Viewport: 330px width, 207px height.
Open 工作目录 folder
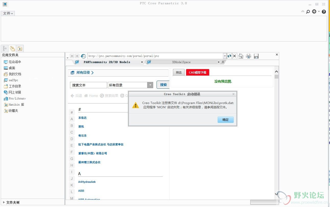click(13, 86)
